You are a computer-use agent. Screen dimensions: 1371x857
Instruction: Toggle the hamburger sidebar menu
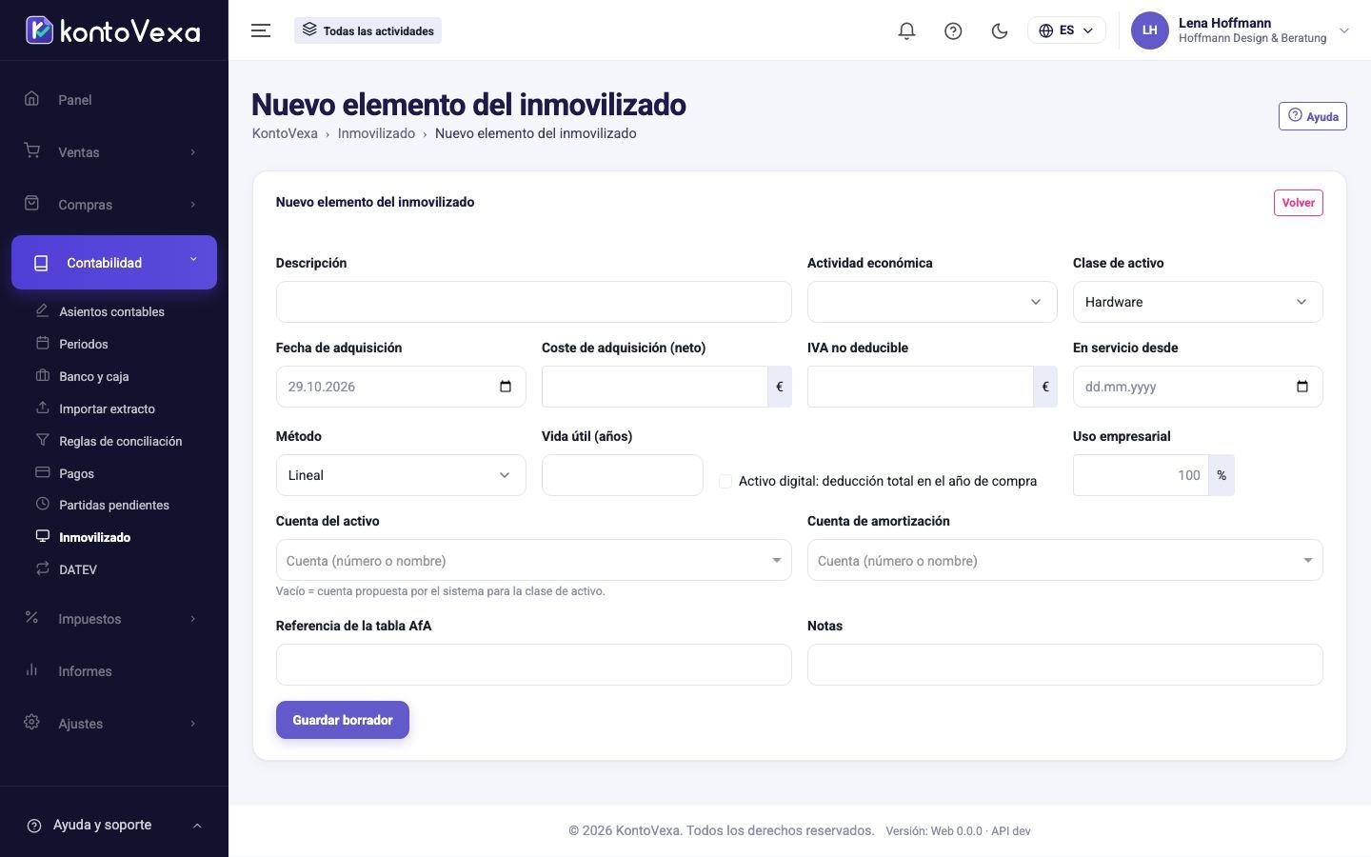pos(261,30)
